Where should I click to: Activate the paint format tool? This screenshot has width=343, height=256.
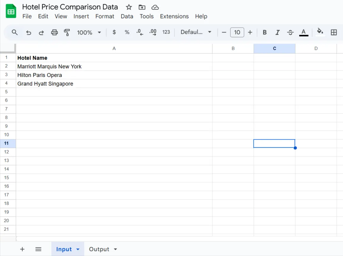tap(67, 32)
